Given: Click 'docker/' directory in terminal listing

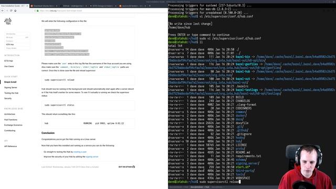Looking at the screenshot, I should tap(241, 115).
